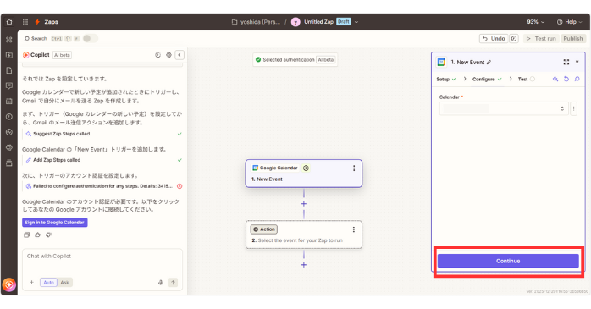Image resolution: width=591 pixels, height=309 pixels.
Task: Open the three-dot menu on Action step
Action: coord(354,229)
